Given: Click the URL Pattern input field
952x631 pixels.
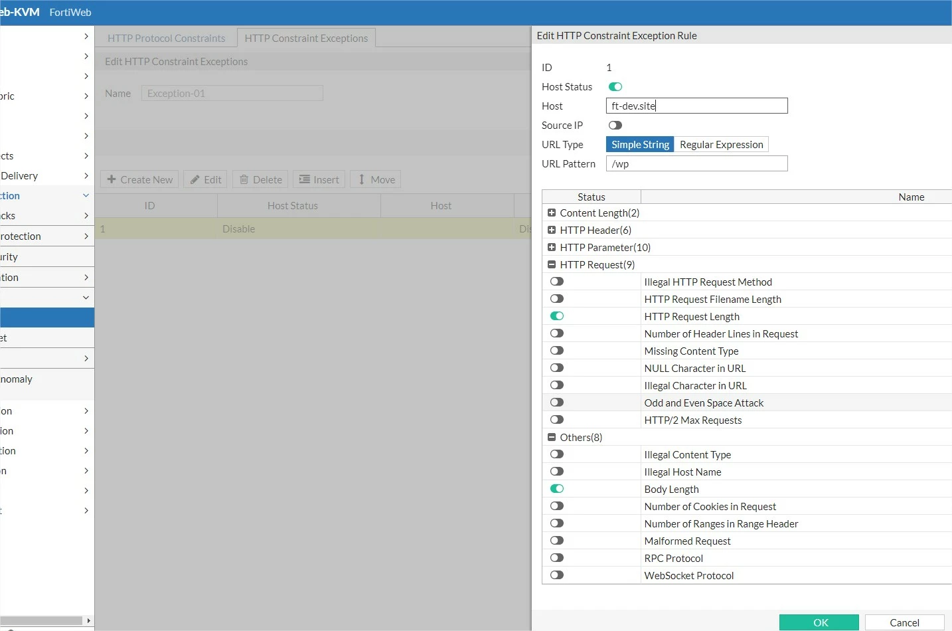Looking at the screenshot, I should pos(696,163).
